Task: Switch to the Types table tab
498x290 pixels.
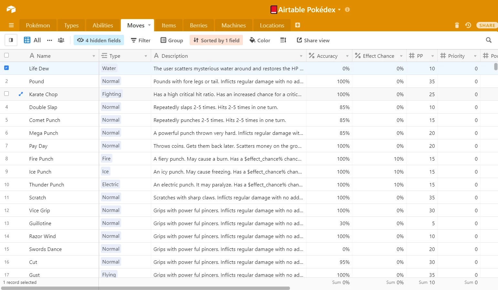Action: [x=71, y=25]
